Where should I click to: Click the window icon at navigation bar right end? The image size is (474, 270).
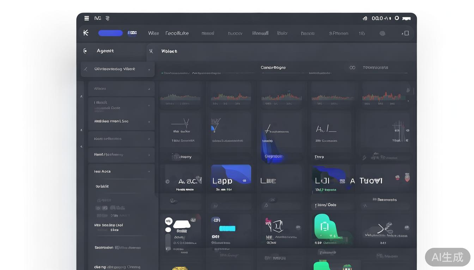(406, 33)
